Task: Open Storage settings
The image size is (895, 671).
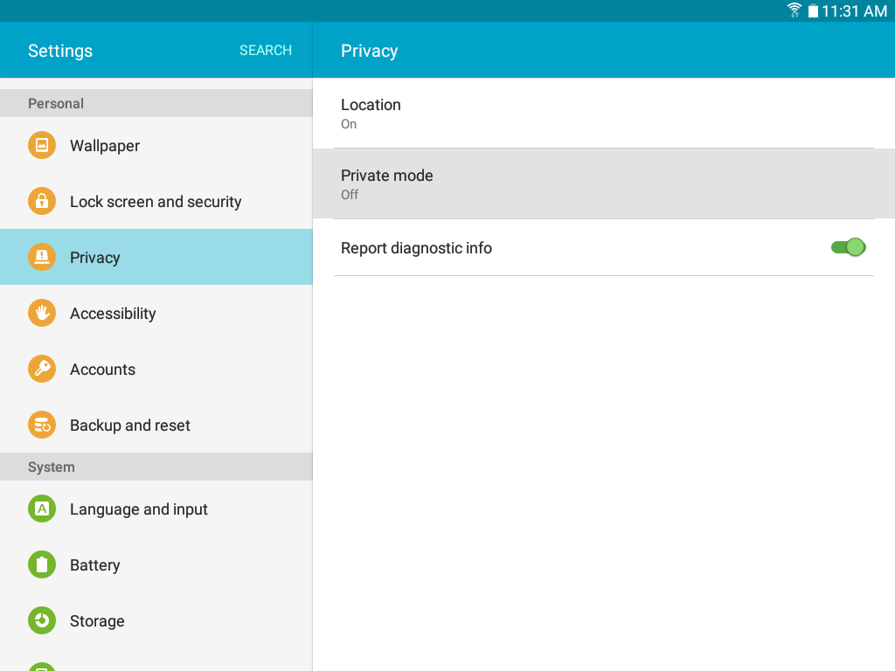Action: [156, 621]
